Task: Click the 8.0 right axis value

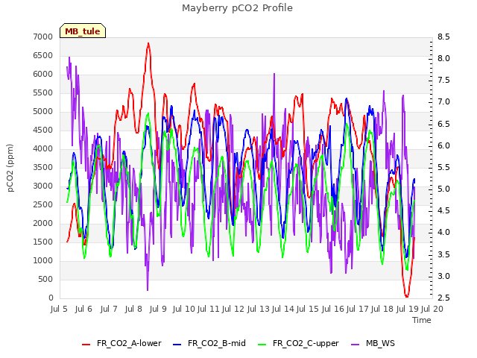Action: (x=443, y=58)
